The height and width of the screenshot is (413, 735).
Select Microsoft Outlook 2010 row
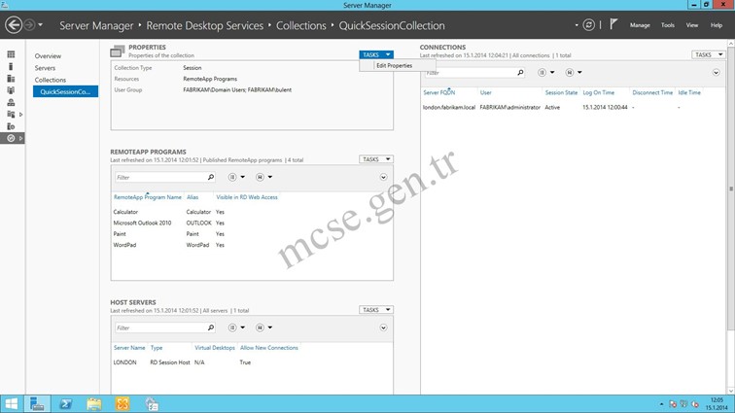coord(252,224)
